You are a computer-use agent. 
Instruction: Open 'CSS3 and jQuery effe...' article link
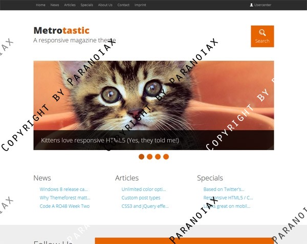click(145, 206)
